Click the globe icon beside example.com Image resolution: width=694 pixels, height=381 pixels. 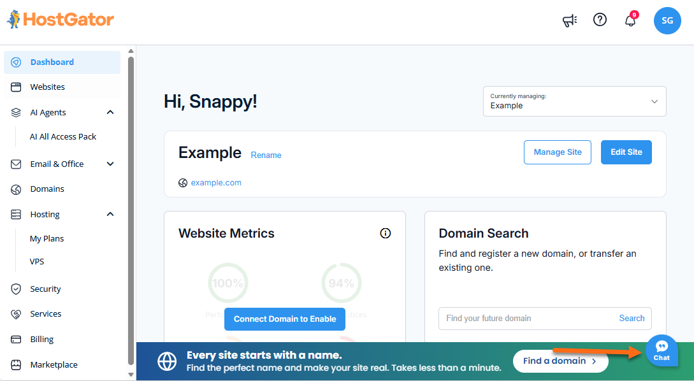click(183, 183)
